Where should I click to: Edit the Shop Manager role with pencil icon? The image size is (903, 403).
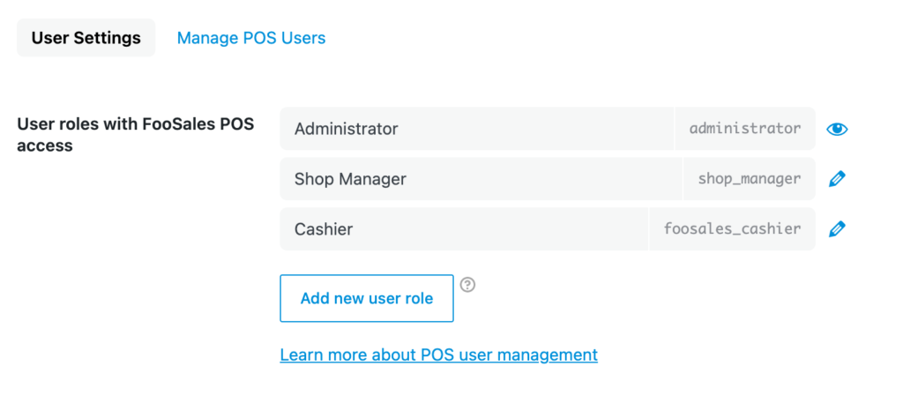(x=837, y=179)
